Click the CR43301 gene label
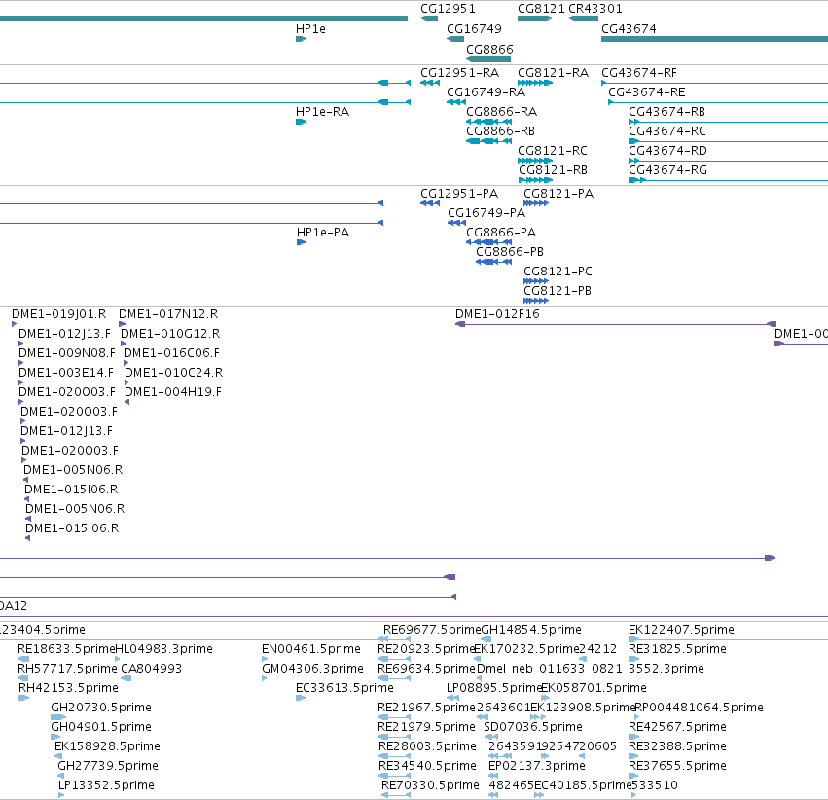 pos(595,9)
